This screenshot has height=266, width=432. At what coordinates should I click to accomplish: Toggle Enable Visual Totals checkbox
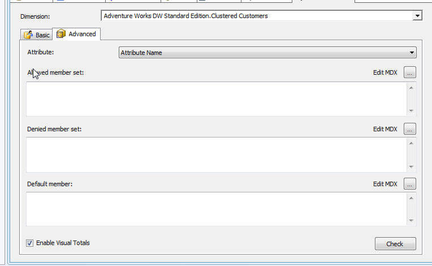(29, 243)
